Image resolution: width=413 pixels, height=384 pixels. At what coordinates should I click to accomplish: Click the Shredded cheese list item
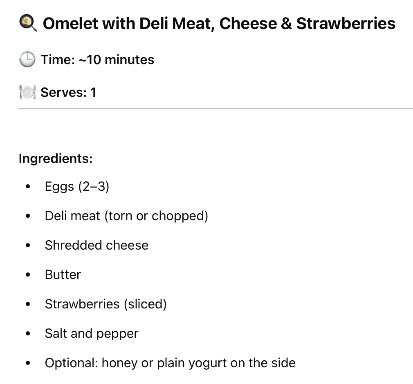pos(97,245)
